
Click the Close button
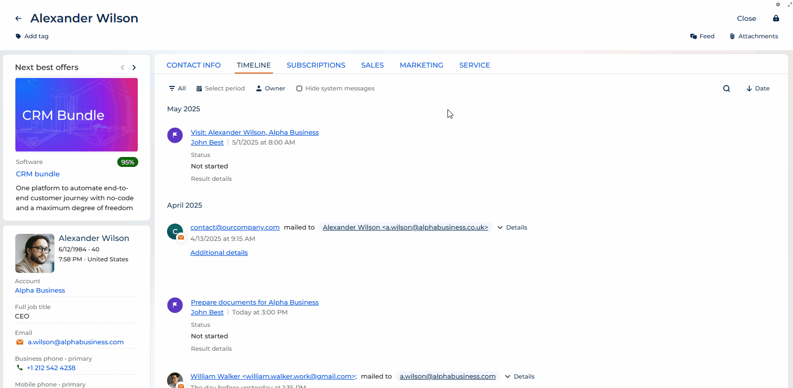pos(746,18)
